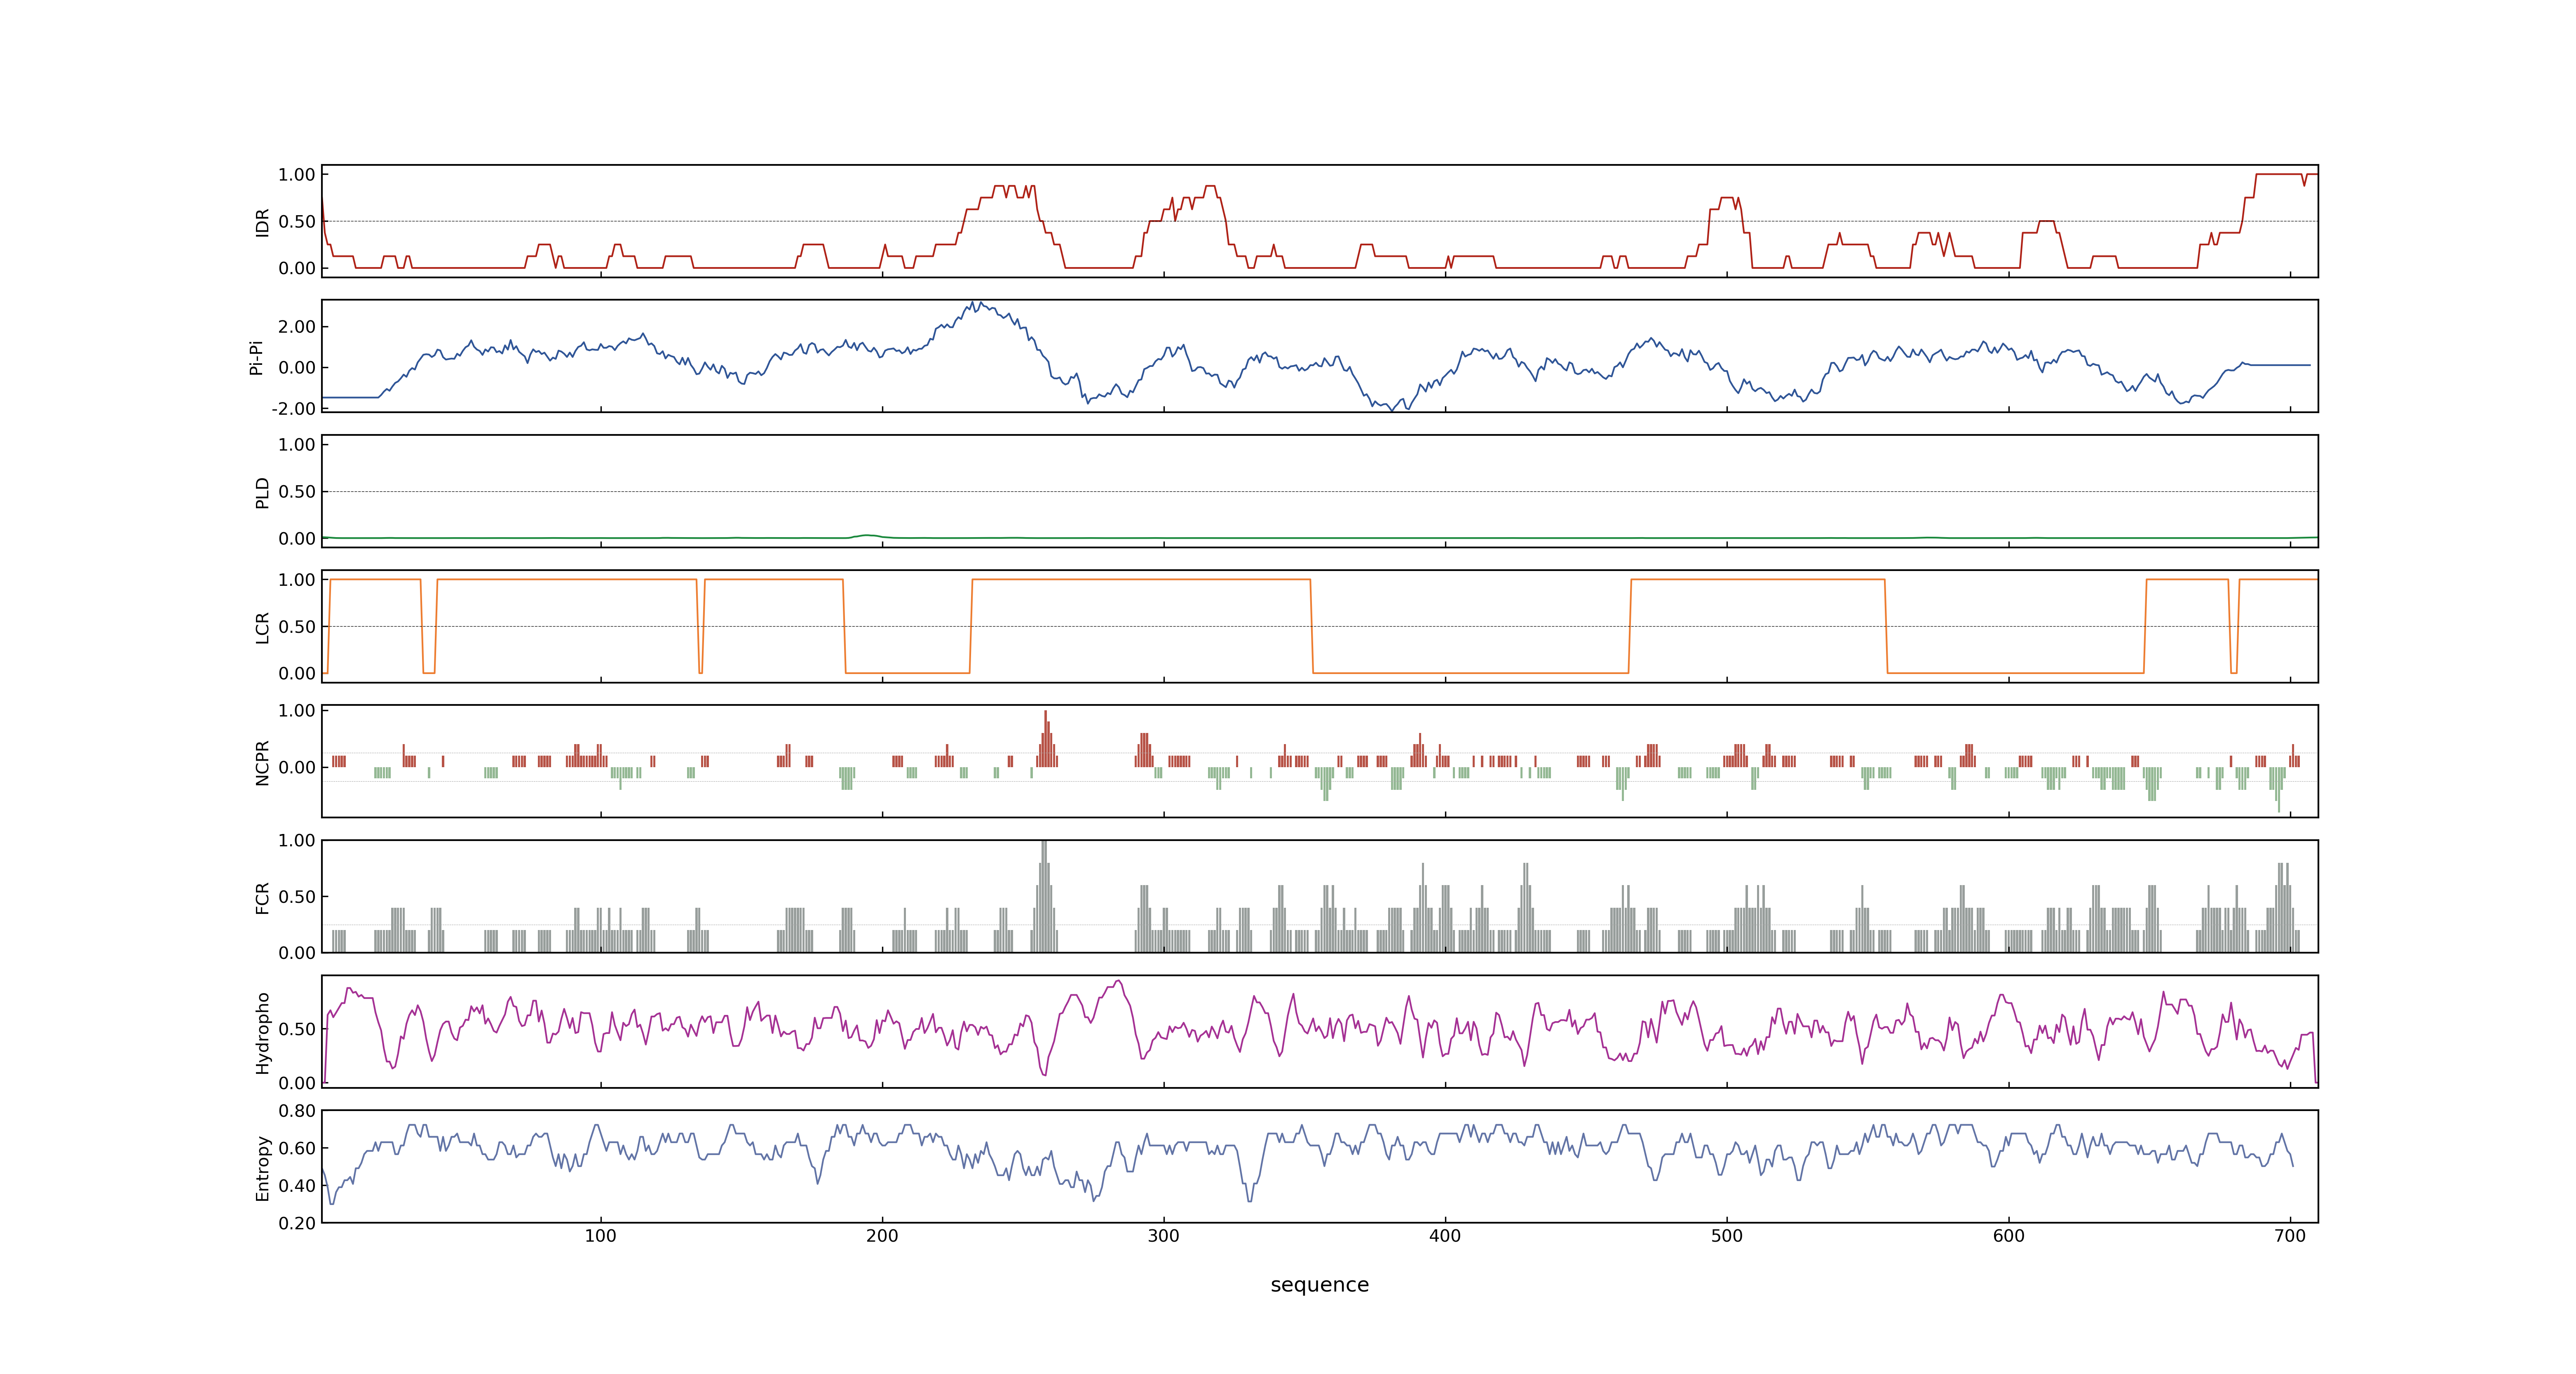The image size is (2576, 1374).
Task: Click the 0.60 tick on Entropy axis
Action: click(297, 1148)
